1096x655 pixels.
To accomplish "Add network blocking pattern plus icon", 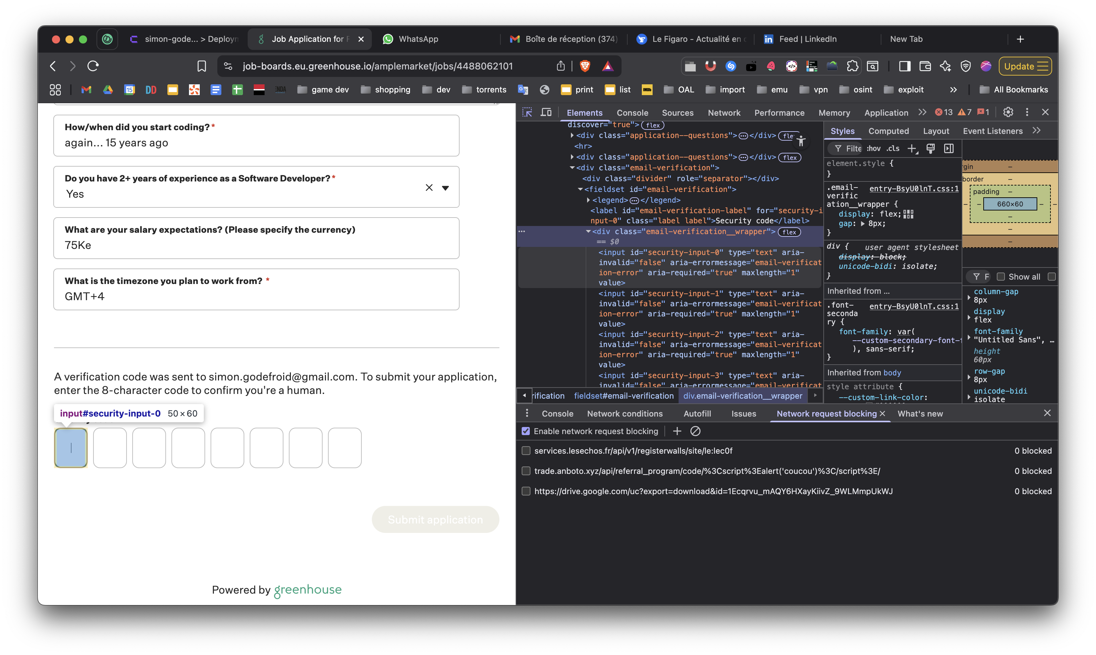I will coord(677,431).
